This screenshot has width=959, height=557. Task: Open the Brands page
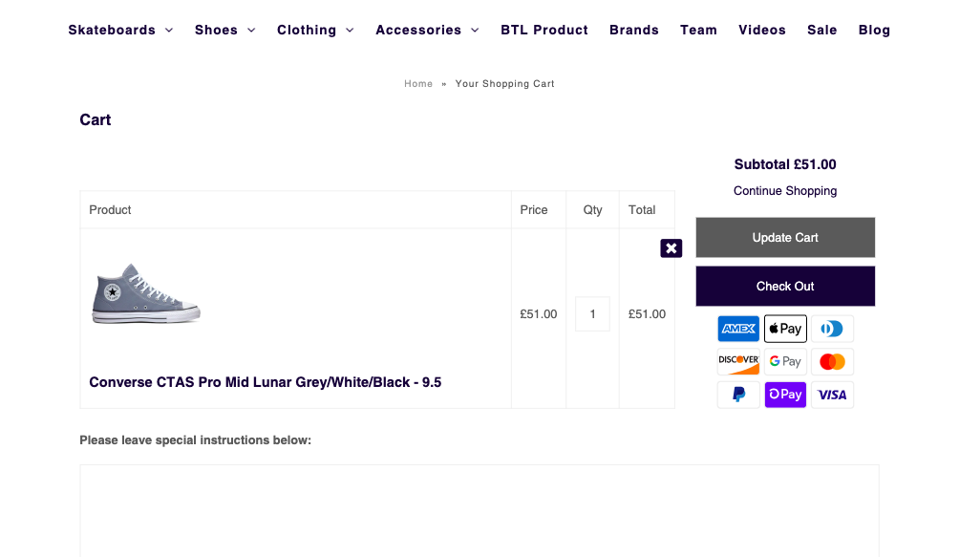click(634, 30)
